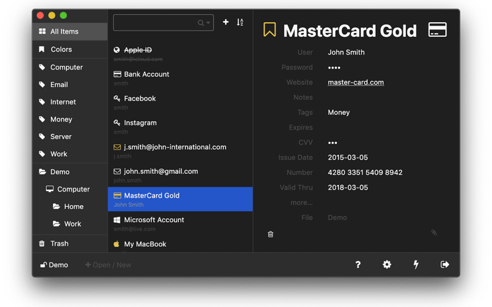Click the paperclip attachment icon
The width and height of the screenshot is (492, 307).
(434, 233)
